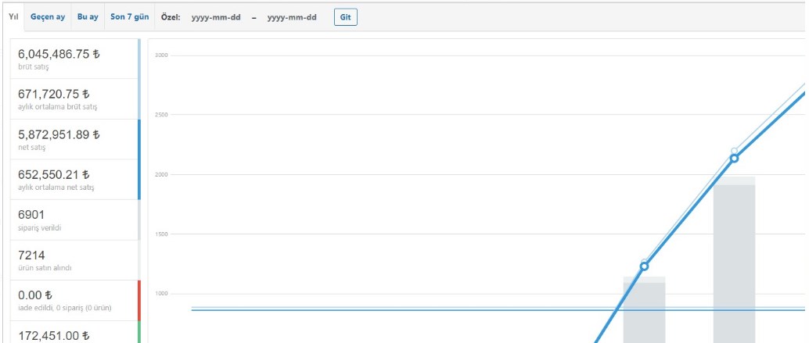The width and height of the screenshot is (809, 343).
Task: Select the Yıl tab
Action: pyautogui.click(x=14, y=17)
